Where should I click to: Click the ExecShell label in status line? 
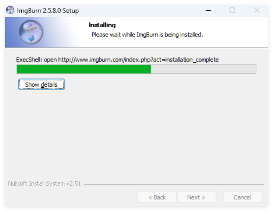[x=29, y=60]
